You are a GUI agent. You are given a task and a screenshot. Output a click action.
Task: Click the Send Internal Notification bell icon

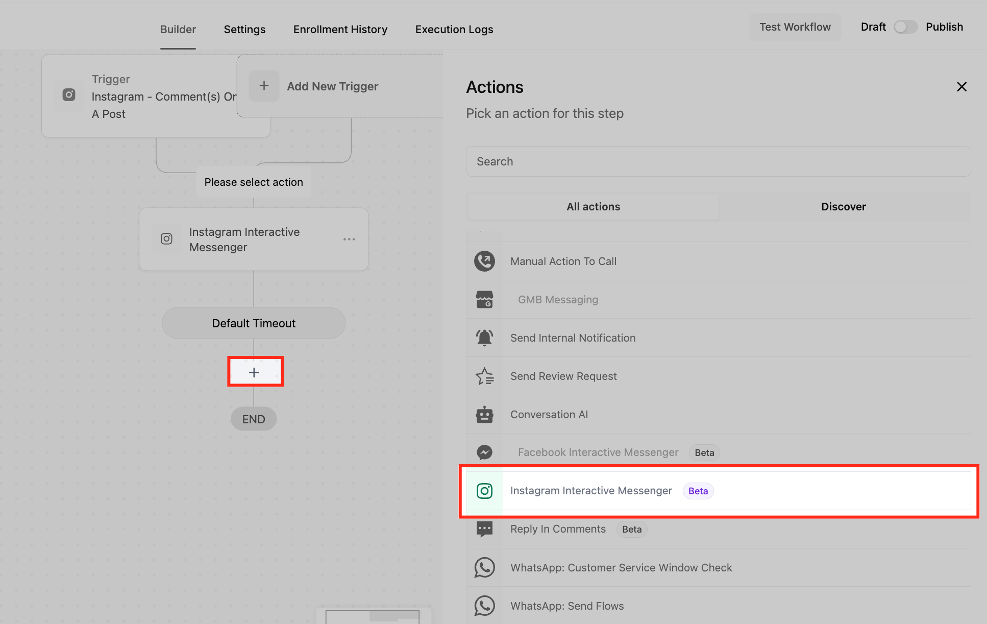pos(484,338)
